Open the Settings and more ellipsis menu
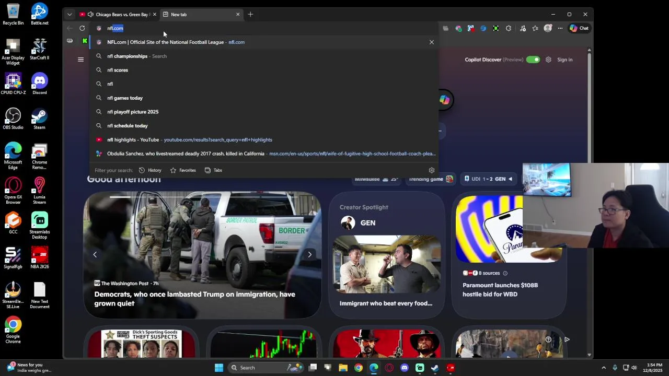This screenshot has width=669, height=376. (560, 28)
